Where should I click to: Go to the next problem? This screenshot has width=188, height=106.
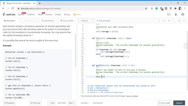pyautogui.click(x=72, y=103)
